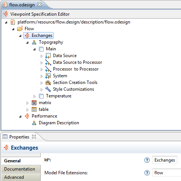This screenshot has width=181, height=181.
Task: Click the Data Source to Processor edge icon
Action: (x=48, y=62)
